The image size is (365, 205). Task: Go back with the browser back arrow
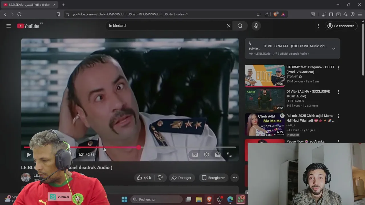tap(5, 14)
